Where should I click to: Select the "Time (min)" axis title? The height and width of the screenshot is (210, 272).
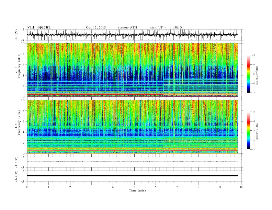137,190
